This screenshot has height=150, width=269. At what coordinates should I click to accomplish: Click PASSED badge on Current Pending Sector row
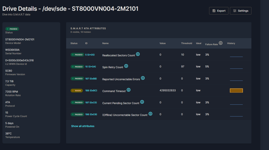[x=77, y=102]
